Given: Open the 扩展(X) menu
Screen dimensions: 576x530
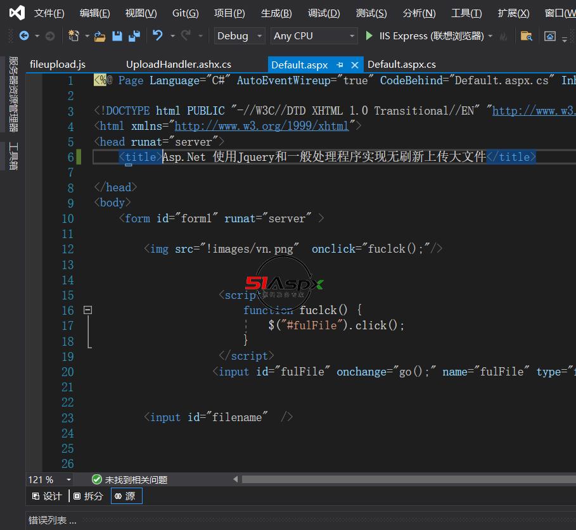Looking at the screenshot, I should pyautogui.click(x=513, y=13).
